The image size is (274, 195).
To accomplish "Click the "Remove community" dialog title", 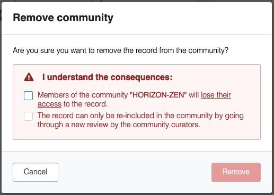I will tap(63, 17).
